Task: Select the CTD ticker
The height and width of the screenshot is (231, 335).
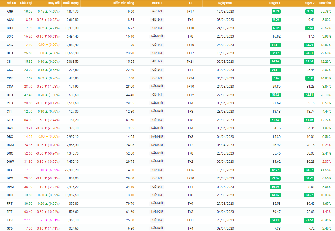Action: (x=10, y=95)
